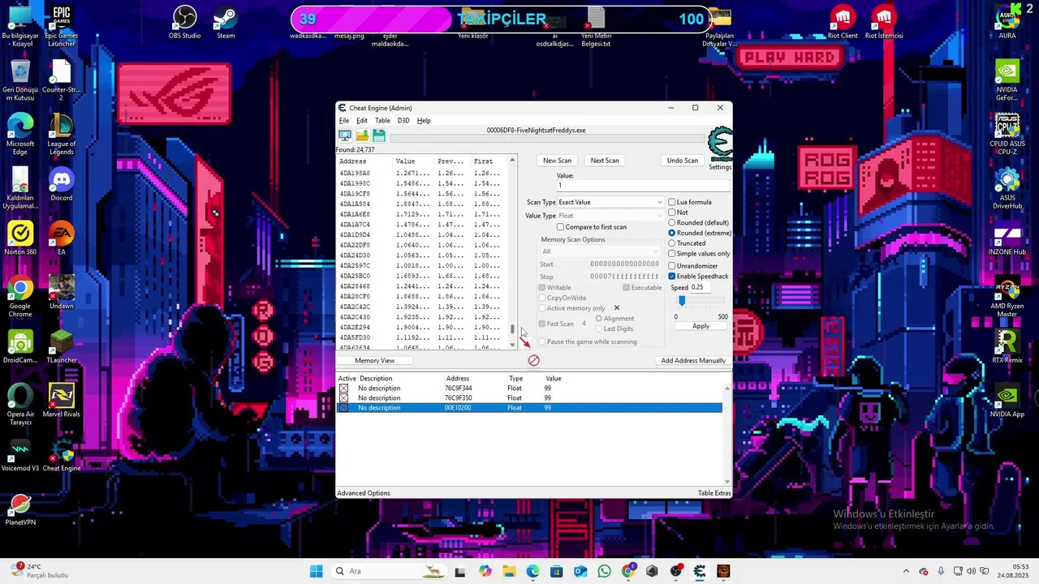
Task: Click the save floppy disk icon
Action: click(x=379, y=136)
